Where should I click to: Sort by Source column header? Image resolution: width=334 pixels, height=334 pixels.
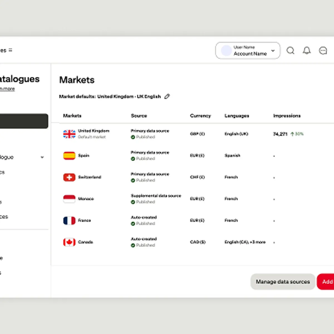click(139, 116)
